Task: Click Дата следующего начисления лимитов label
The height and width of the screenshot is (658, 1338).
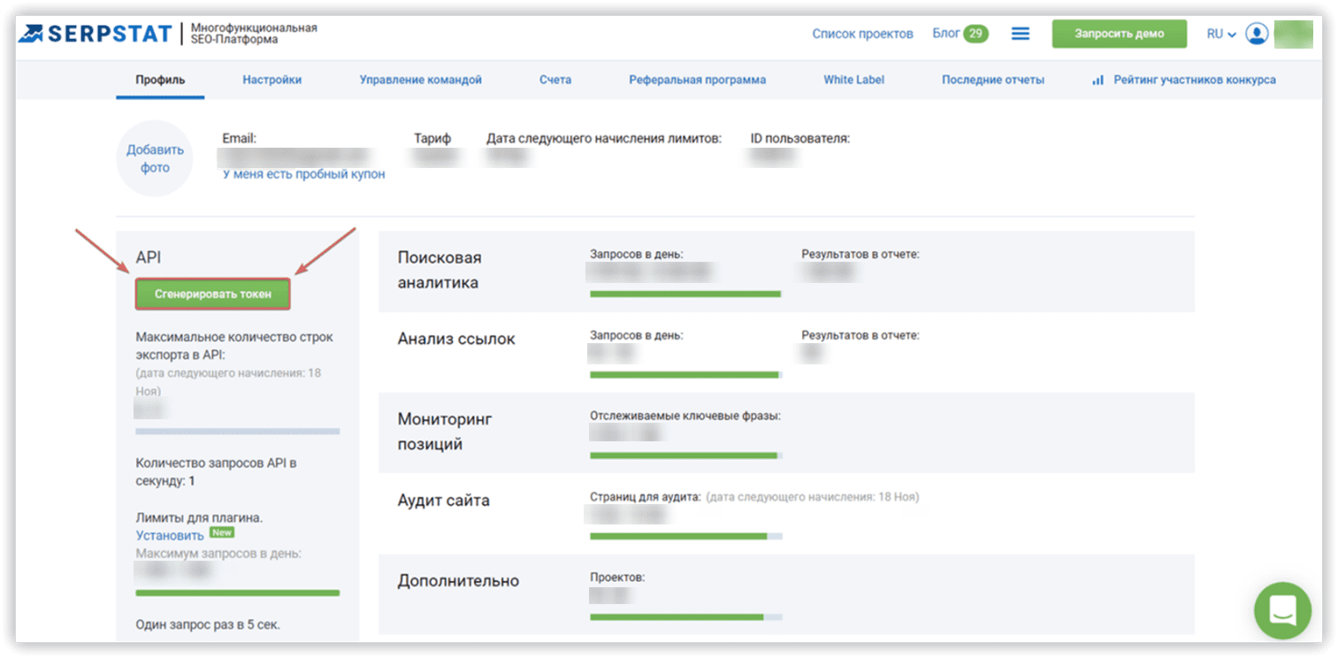Action: (x=604, y=139)
